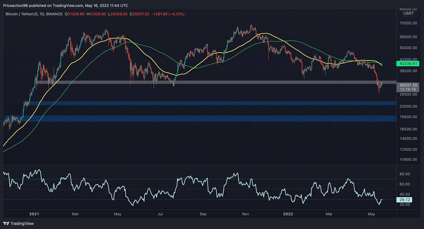
Task: Click the USDT currency label on the price axis
Action: click(408, 13)
